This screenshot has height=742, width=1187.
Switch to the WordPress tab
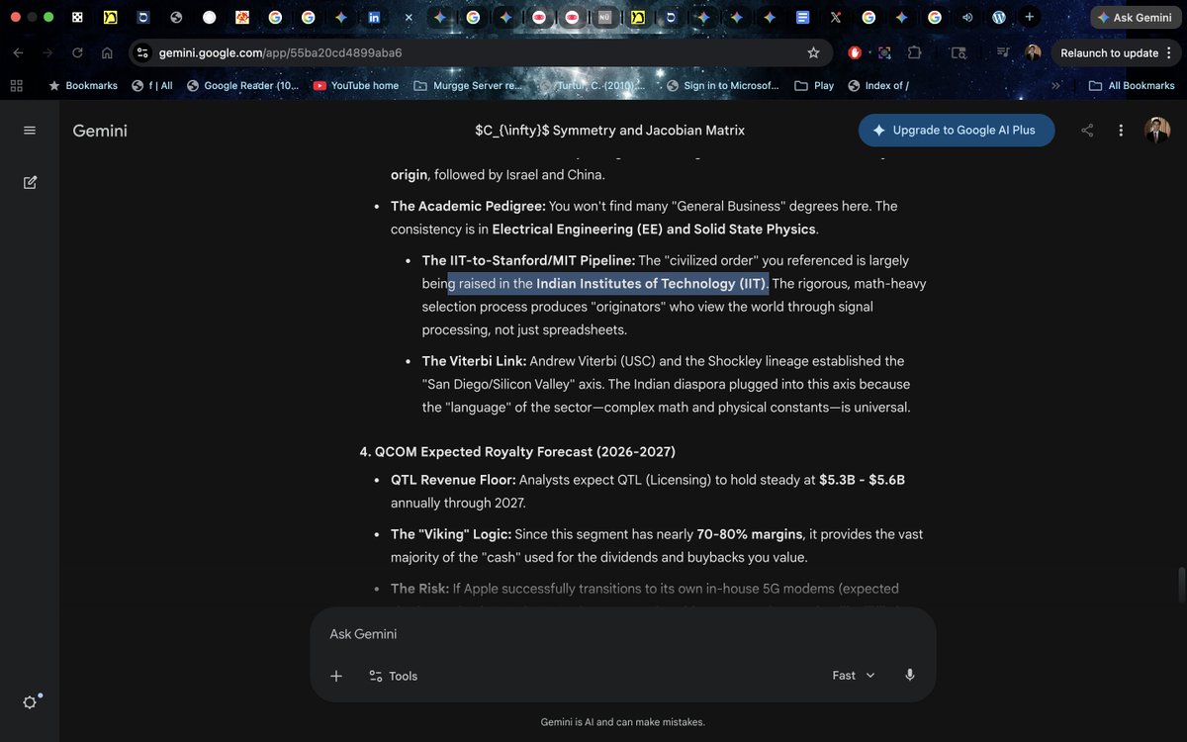(x=999, y=18)
